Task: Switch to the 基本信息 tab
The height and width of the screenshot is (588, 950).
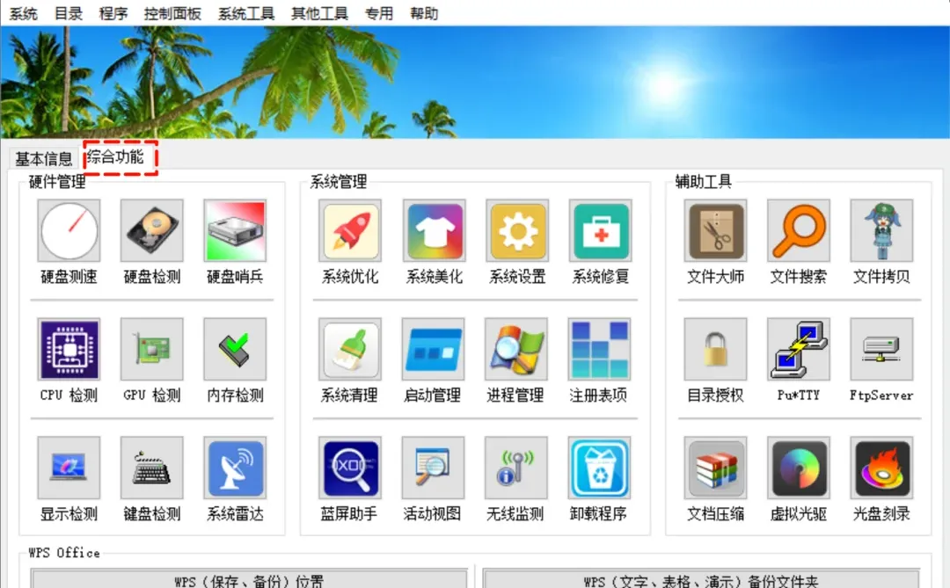Action: (42, 158)
